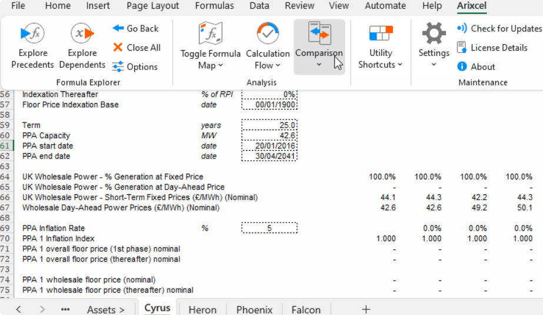
Task: Select the PPA Inflation Rate input cell
Action: click(269, 228)
